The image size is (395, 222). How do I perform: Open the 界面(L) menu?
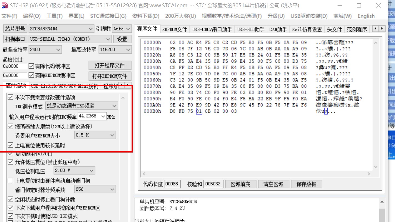[76, 16]
